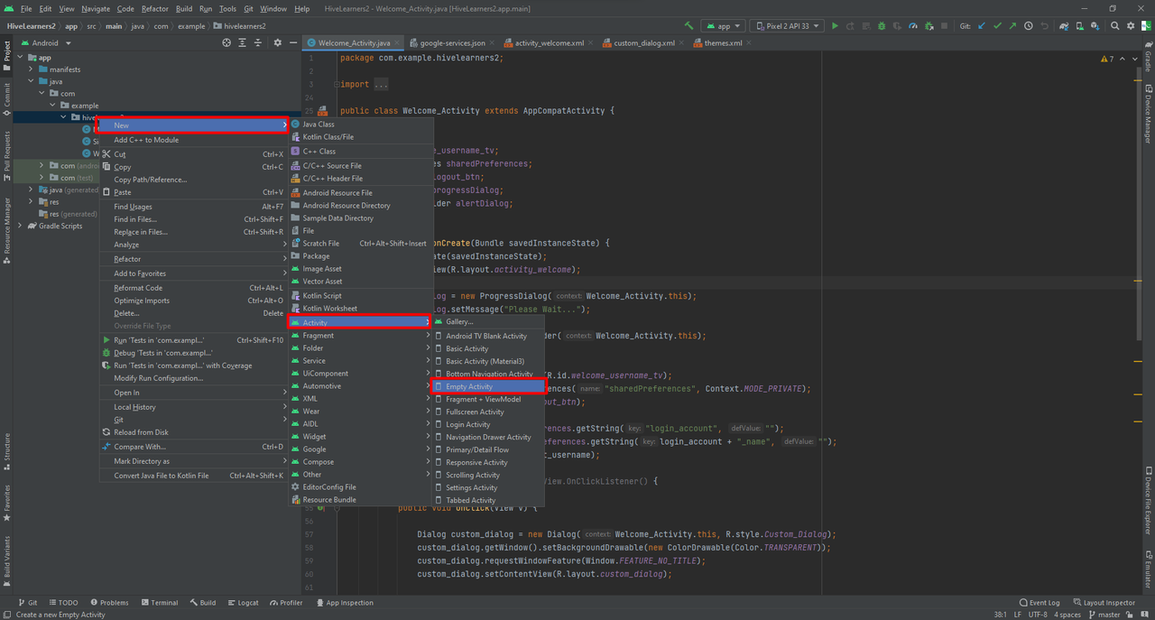1155x620 pixels.
Task: Select Android Resource File option
Action: click(x=361, y=193)
